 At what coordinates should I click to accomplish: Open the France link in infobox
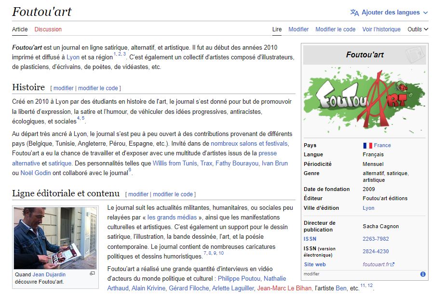382,145
